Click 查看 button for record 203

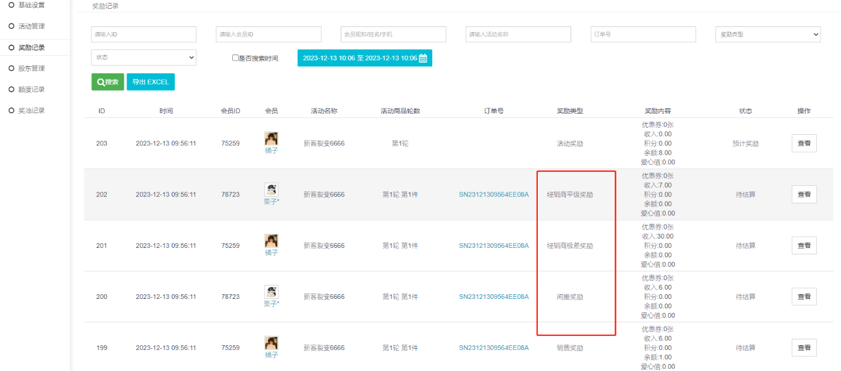coord(803,144)
